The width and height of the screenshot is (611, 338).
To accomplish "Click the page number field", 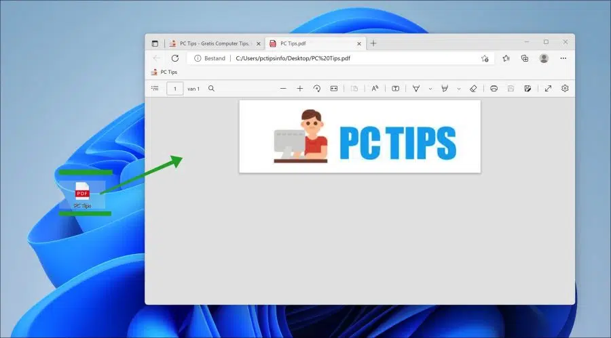I will (x=175, y=89).
